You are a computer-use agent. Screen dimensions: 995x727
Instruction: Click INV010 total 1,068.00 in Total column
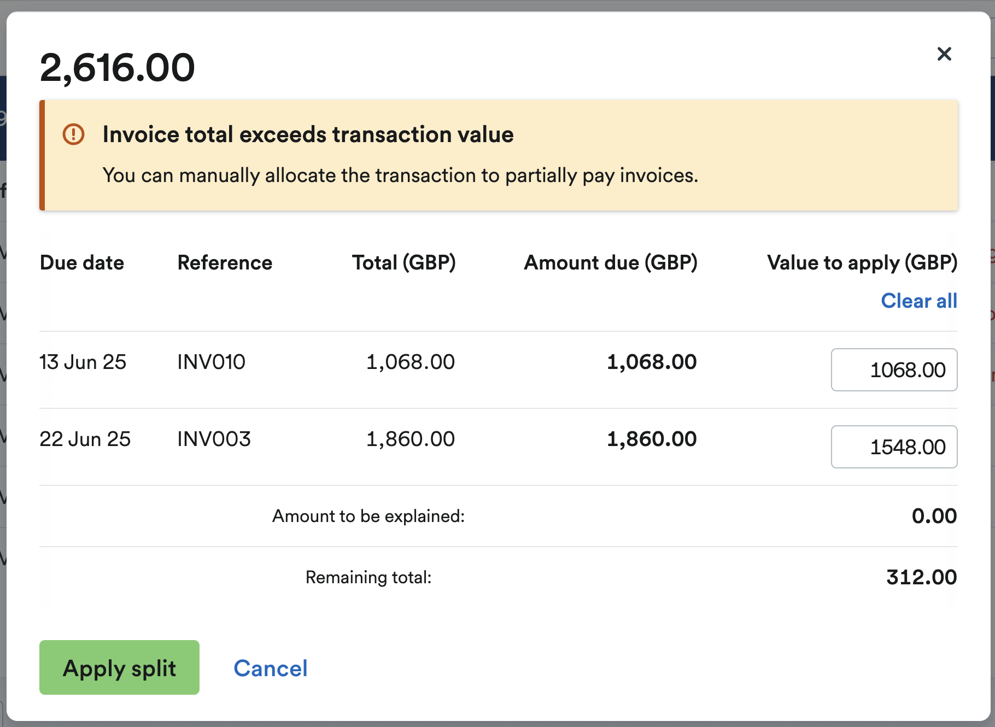(x=410, y=362)
